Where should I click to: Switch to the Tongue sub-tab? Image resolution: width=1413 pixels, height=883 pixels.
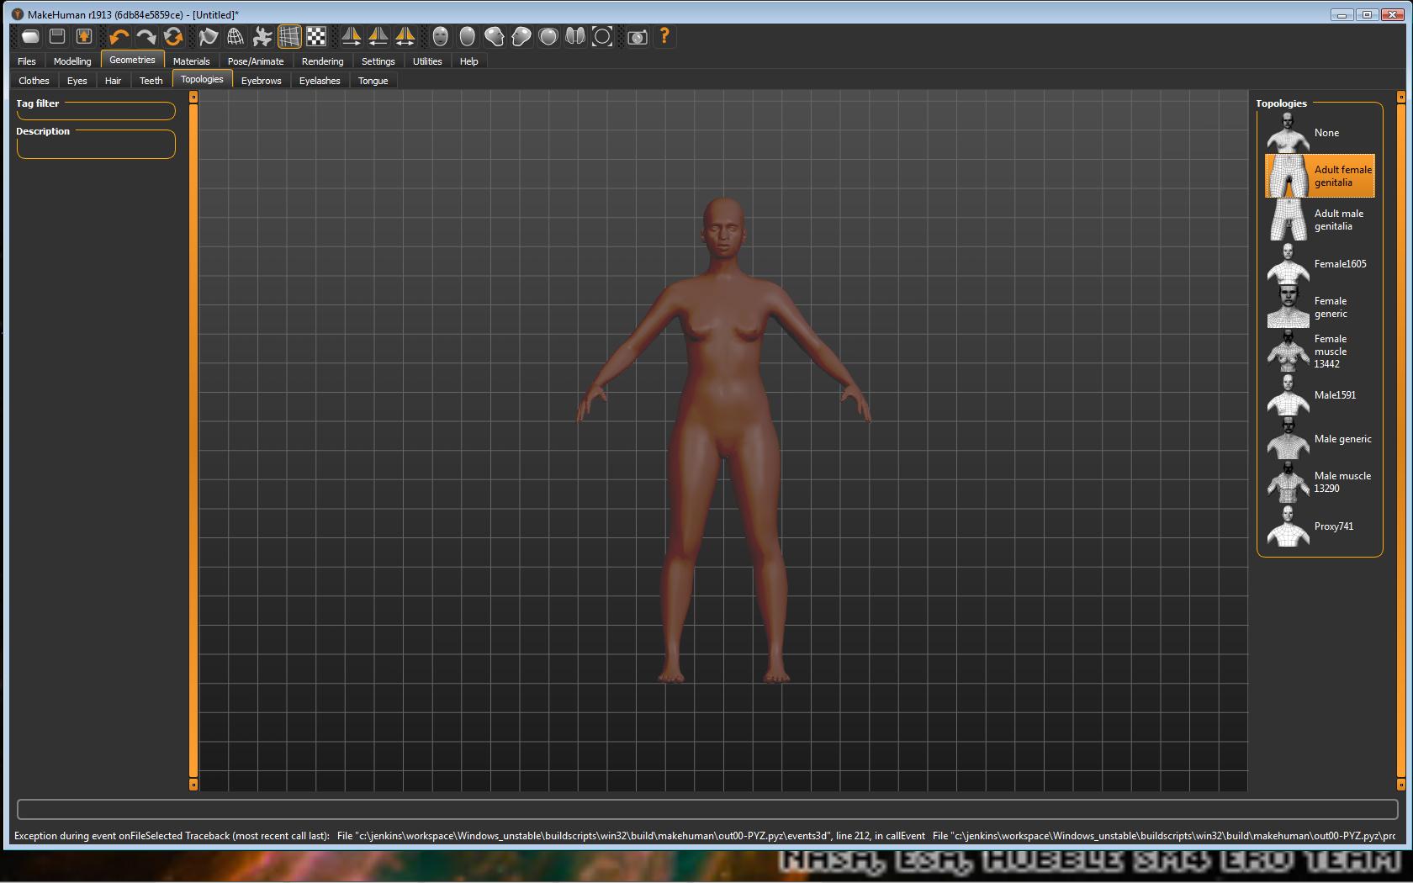373,81
